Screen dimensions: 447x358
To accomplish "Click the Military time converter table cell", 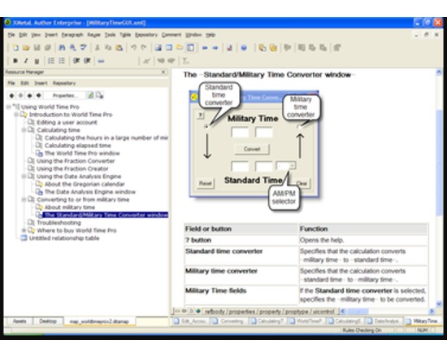I will [241, 275].
